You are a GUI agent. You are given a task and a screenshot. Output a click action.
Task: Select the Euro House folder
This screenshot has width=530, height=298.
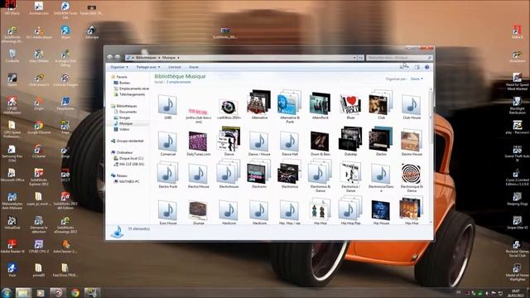point(167,211)
